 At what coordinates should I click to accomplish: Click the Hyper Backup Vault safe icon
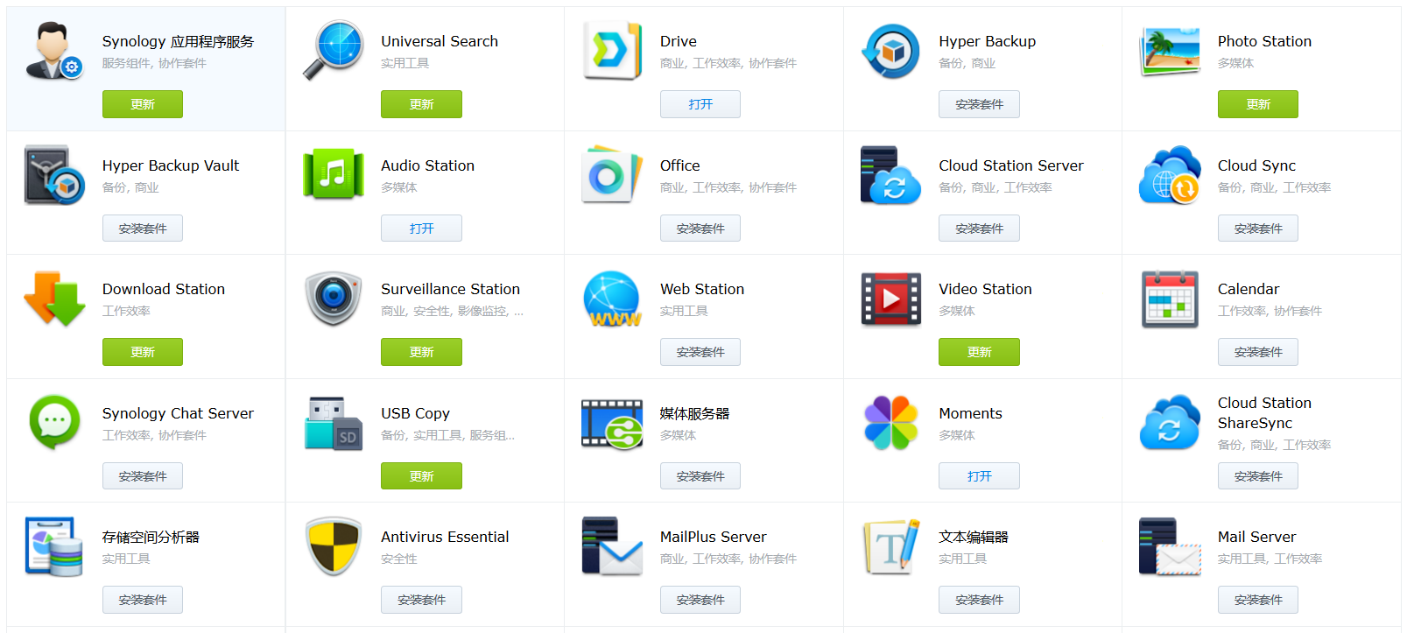(54, 175)
